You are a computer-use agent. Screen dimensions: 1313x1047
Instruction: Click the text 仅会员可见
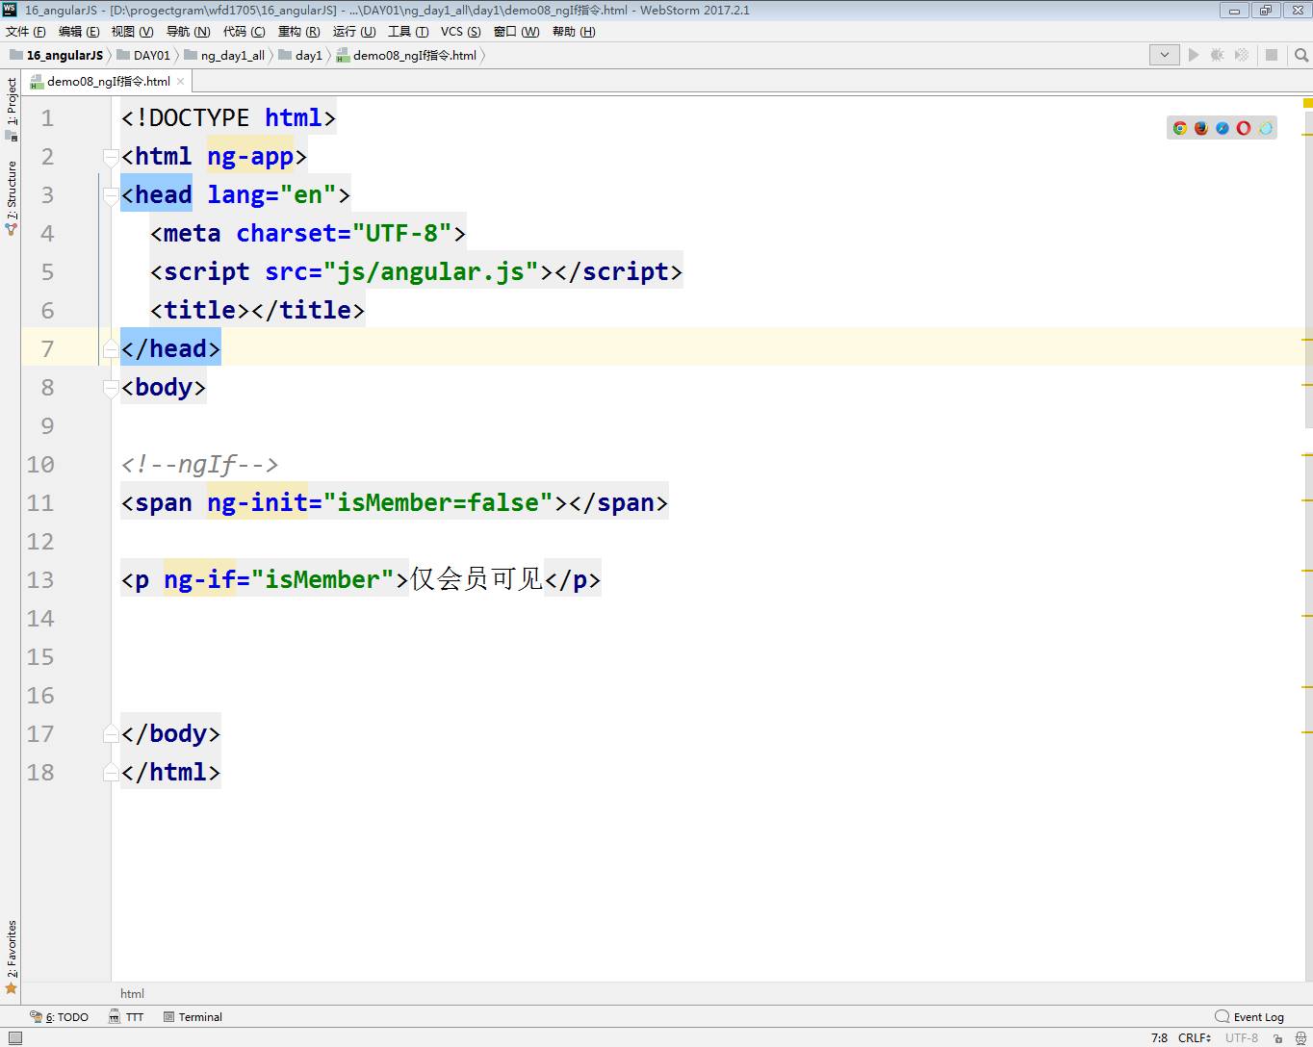(x=476, y=579)
